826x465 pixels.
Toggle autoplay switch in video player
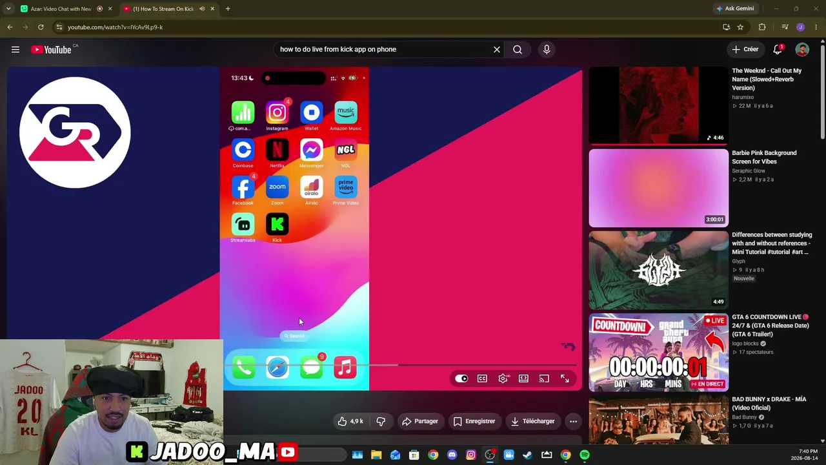461,378
